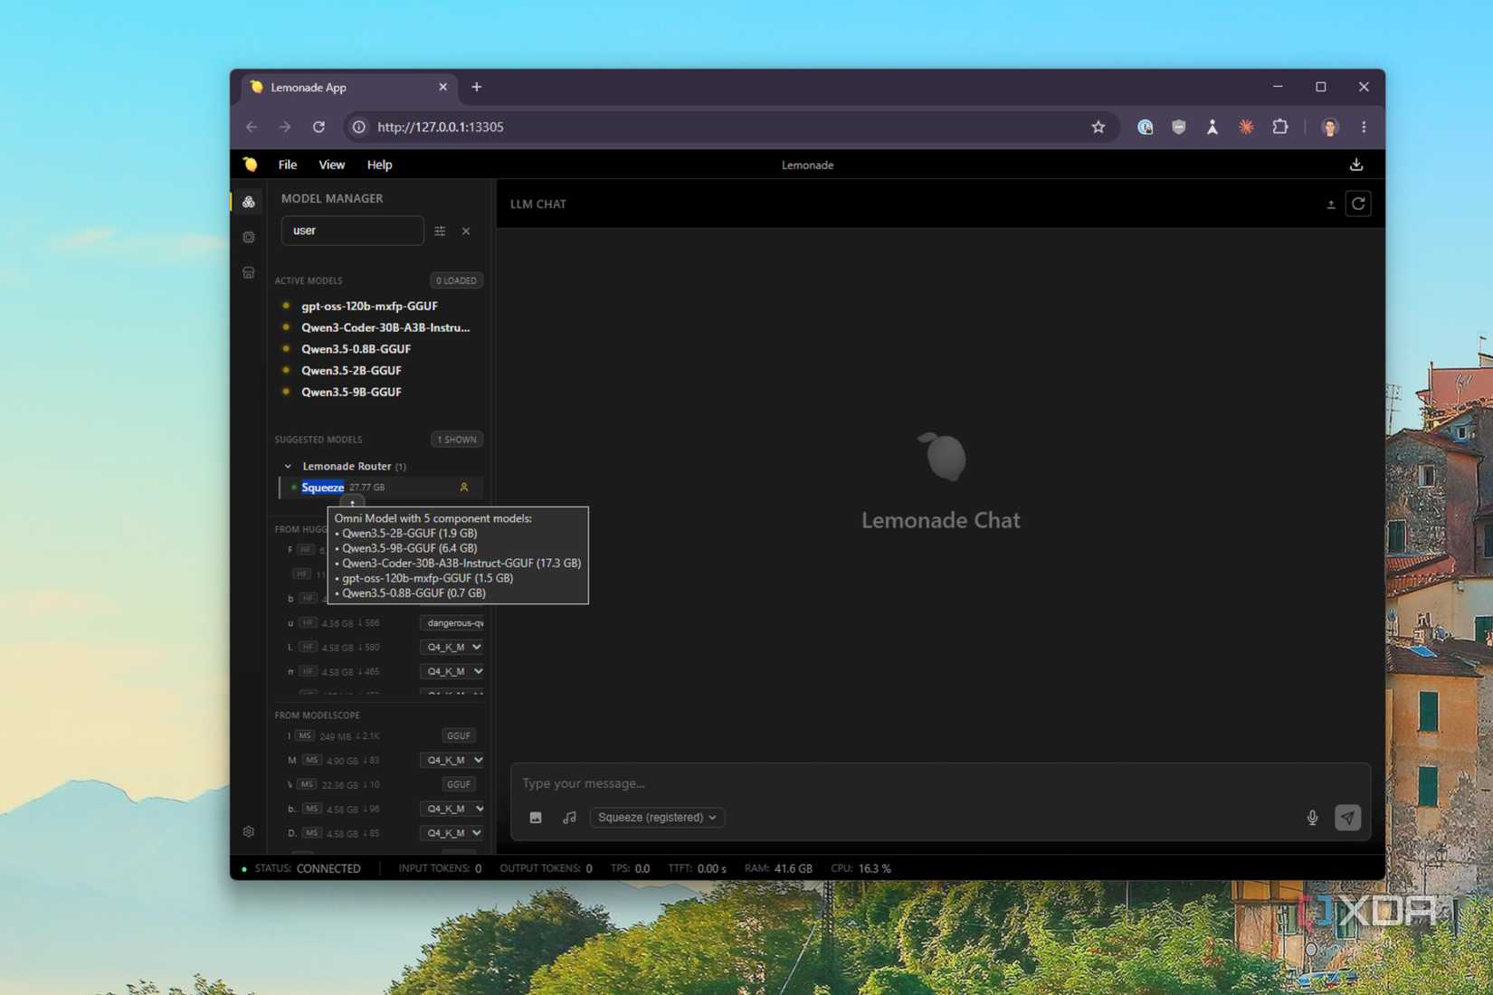Open the orange starburst browser extension
Screen dimensions: 1493x995
(x=1246, y=128)
